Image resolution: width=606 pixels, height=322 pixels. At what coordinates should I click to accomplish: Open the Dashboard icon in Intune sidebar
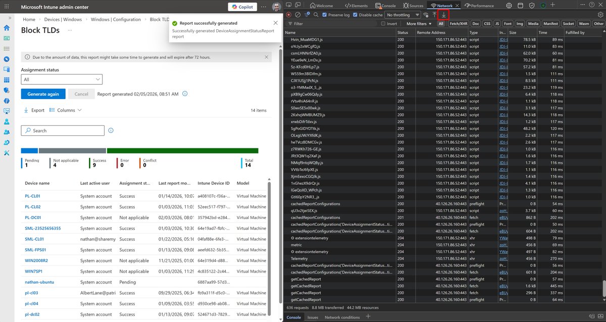click(x=7, y=38)
